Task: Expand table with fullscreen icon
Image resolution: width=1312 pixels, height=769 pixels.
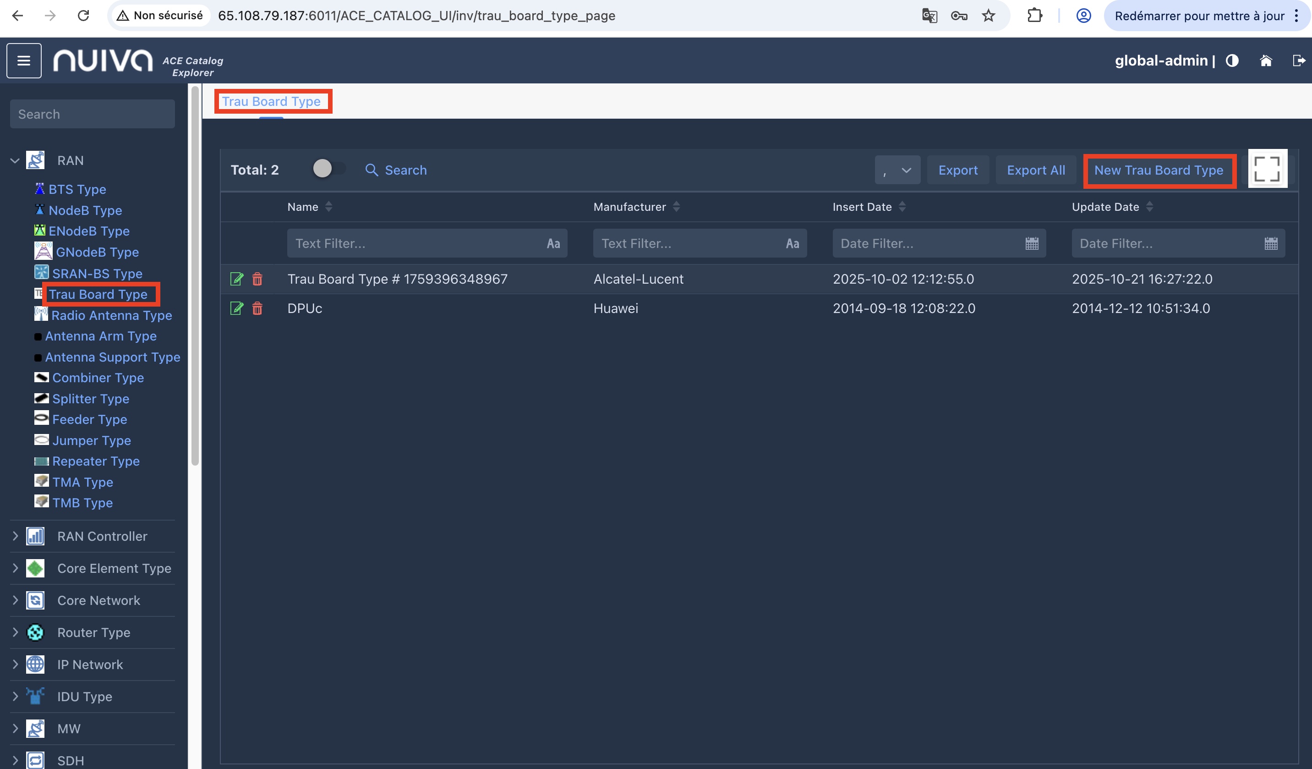Action: (1267, 169)
